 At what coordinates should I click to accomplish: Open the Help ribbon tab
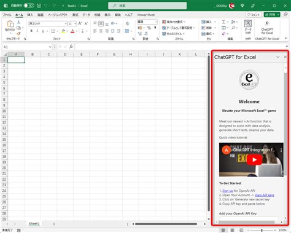click(128, 15)
